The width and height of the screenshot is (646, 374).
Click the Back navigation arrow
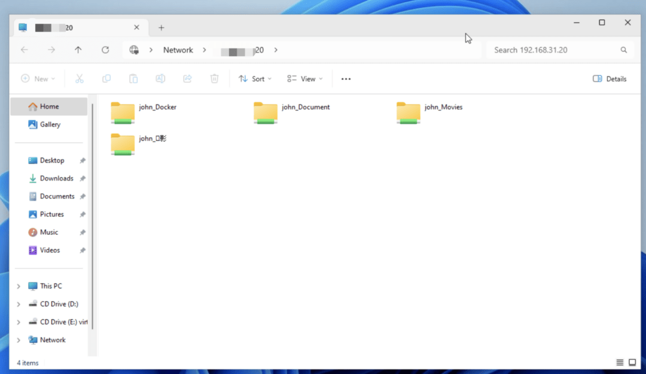click(x=25, y=50)
